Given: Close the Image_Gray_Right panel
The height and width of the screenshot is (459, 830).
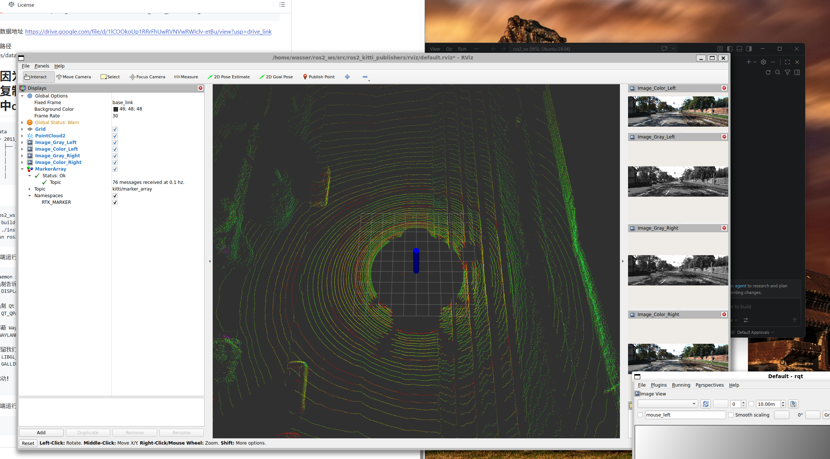Looking at the screenshot, I should tap(724, 228).
